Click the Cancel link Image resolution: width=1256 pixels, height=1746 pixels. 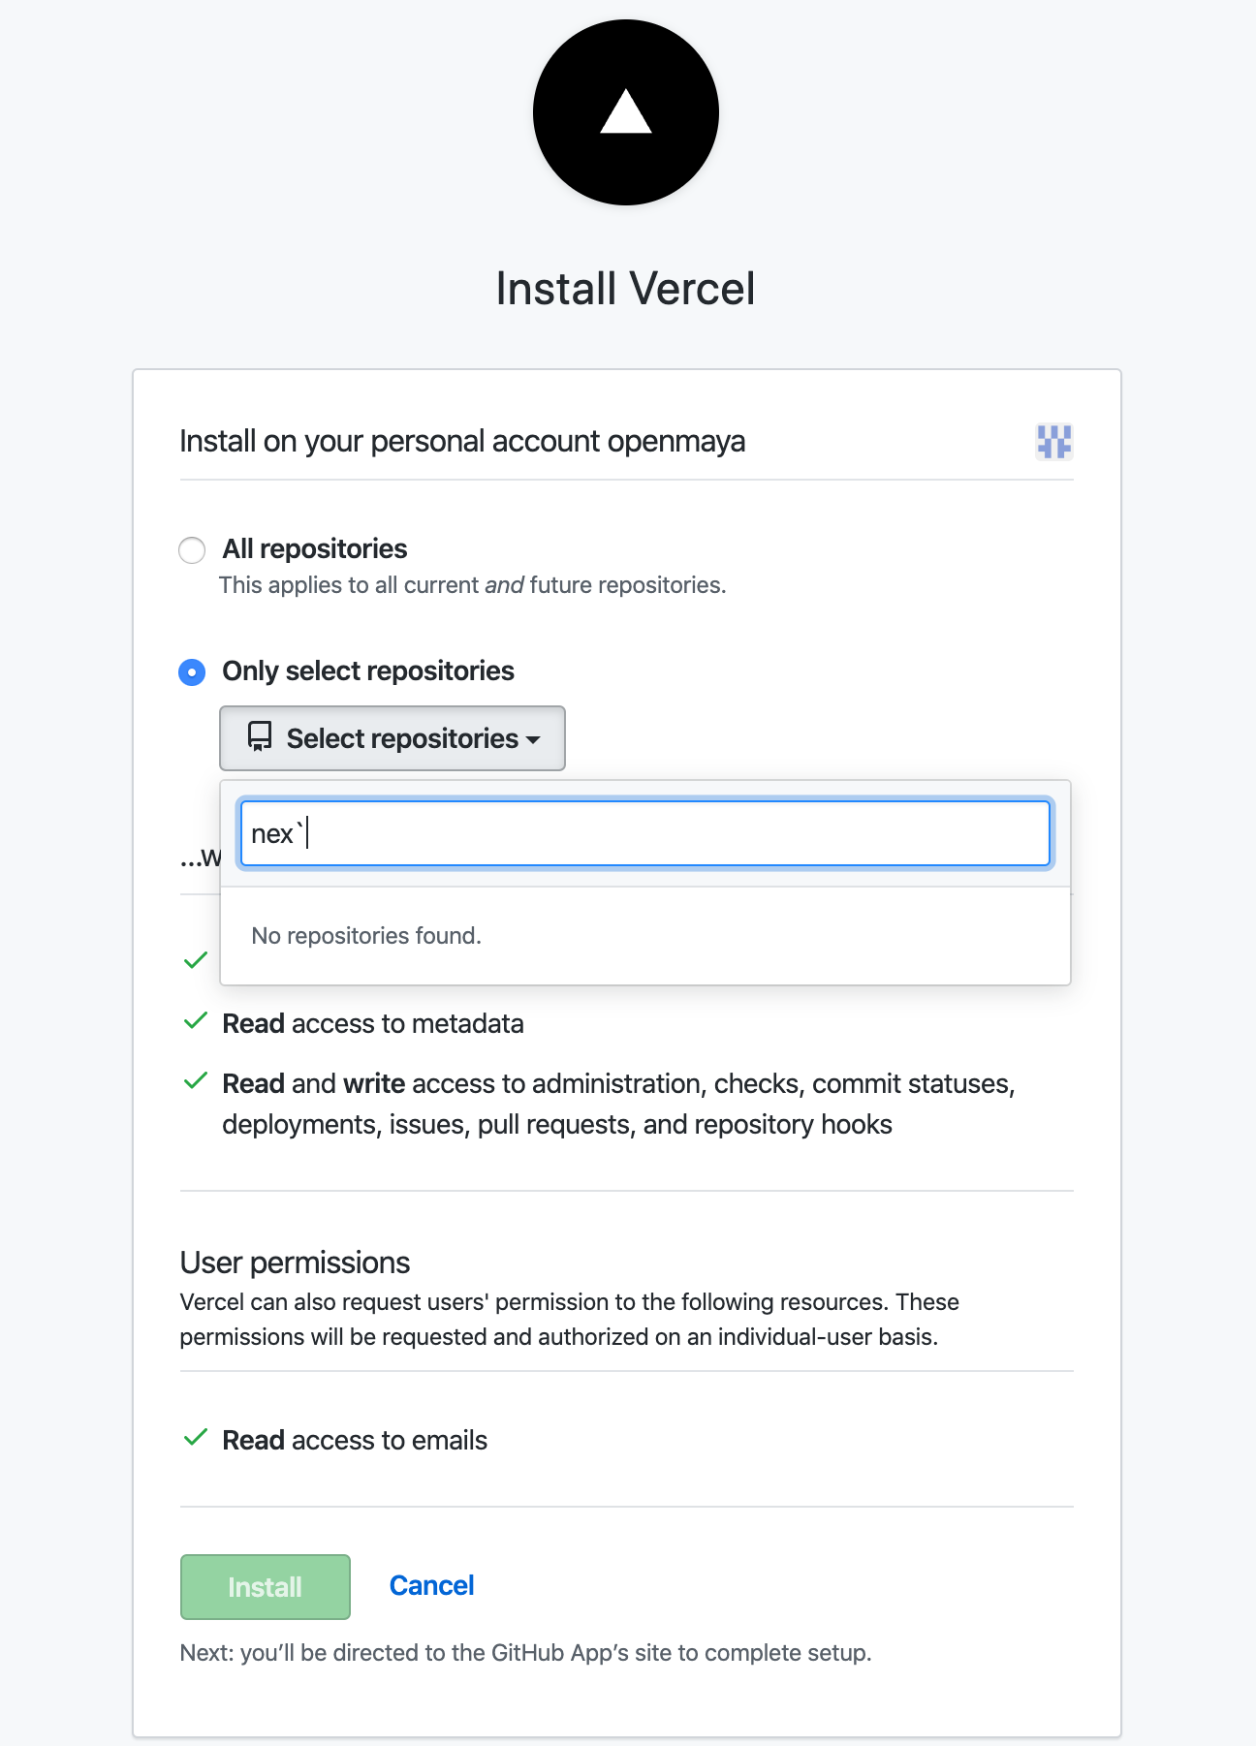coord(432,1586)
